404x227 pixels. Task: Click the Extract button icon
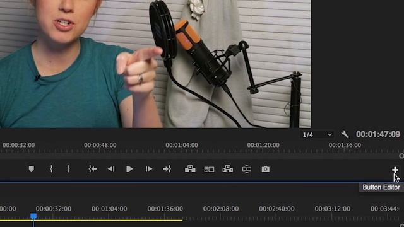click(x=228, y=169)
